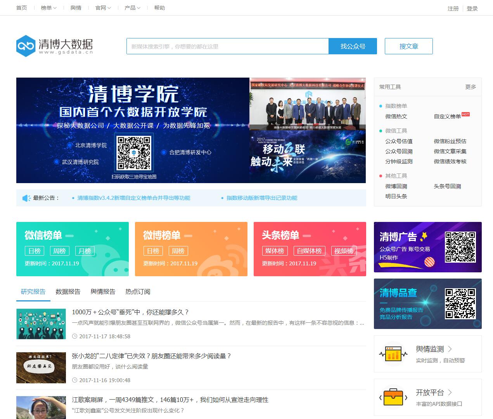Open the 微信绩效考核 tool
The width and height of the screenshot is (493, 419).
point(450,161)
